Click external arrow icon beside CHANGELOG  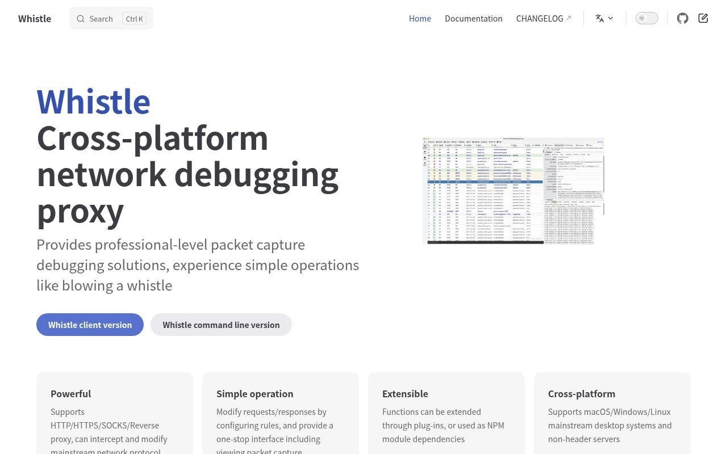point(569,18)
